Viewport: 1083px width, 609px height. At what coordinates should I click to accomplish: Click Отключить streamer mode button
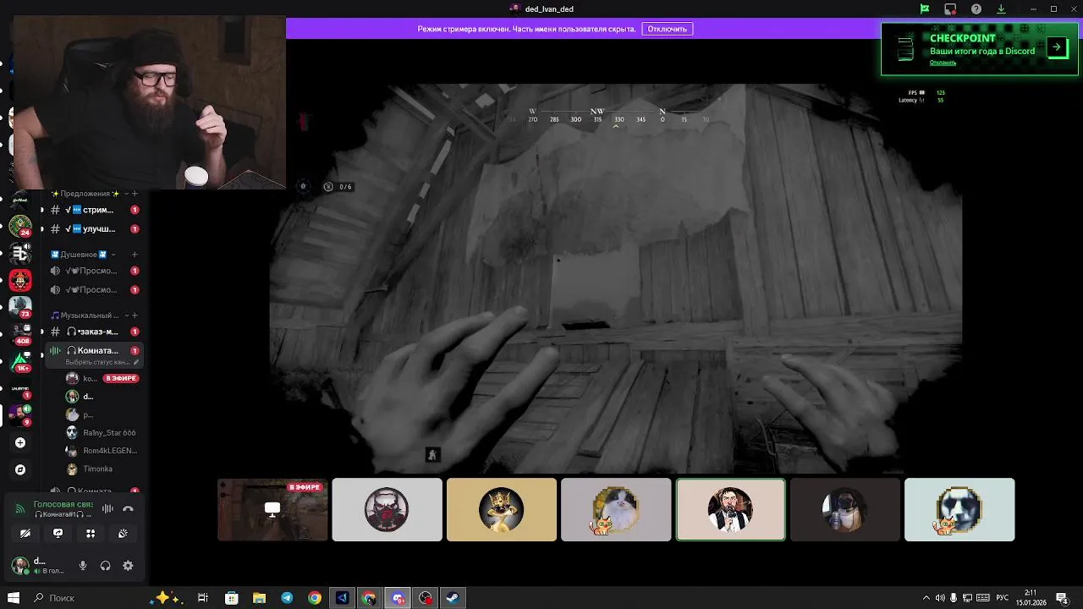pos(668,29)
